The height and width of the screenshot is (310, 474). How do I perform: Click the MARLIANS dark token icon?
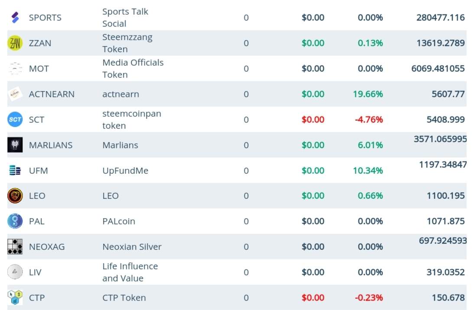[15, 145]
